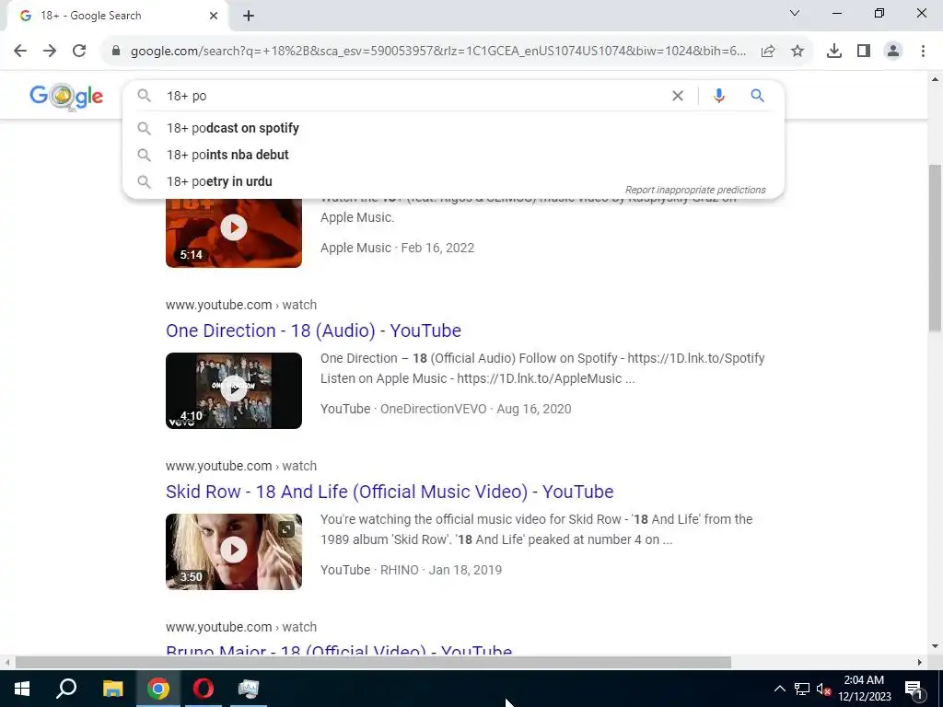This screenshot has width=943, height=707.
Task: Go to Google homepage via logo
Action: pyautogui.click(x=66, y=96)
